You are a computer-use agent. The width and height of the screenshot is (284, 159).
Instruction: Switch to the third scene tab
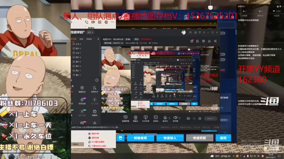(89, 39)
